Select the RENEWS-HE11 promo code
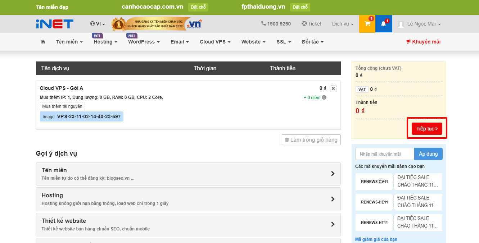Image resolution: width=479 pixels, height=243 pixels. point(374,202)
